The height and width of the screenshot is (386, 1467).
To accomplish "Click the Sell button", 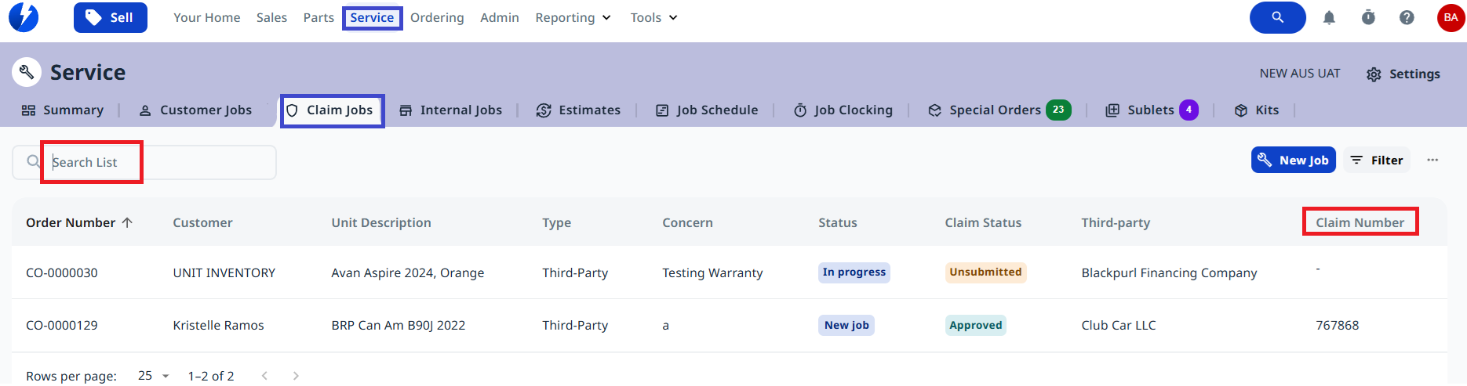I will click(x=110, y=17).
